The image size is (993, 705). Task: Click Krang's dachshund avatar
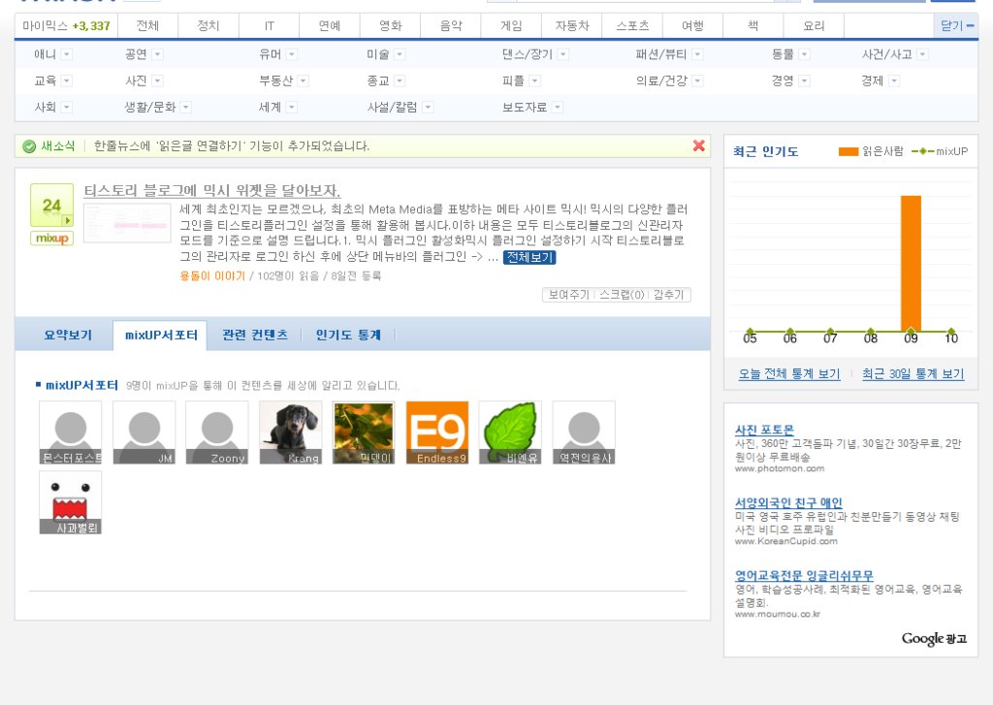(290, 433)
